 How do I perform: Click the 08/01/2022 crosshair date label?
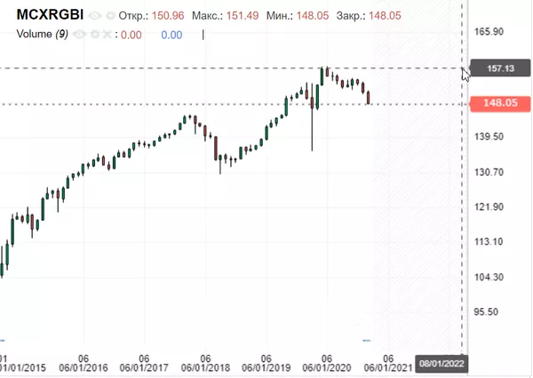[442, 364]
